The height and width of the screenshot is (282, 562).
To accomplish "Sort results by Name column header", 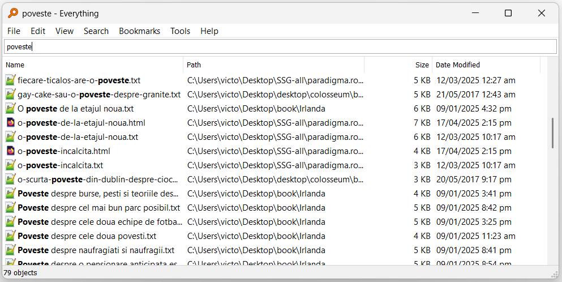I will click(93, 65).
